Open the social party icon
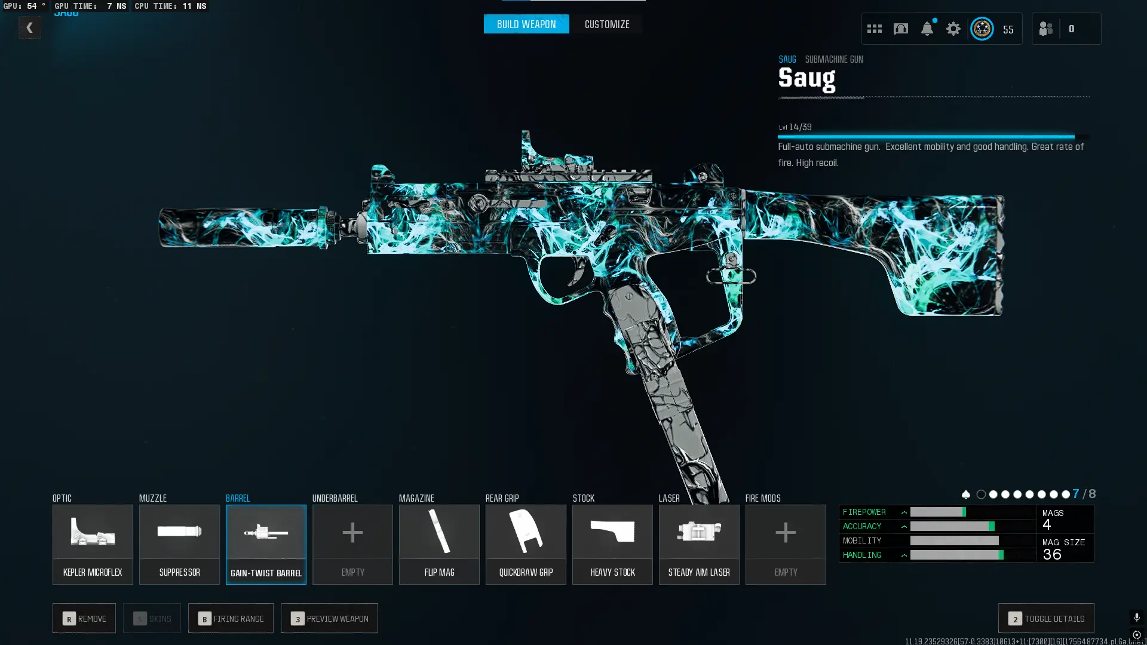This screenshot has height=645, width=1147. coord(1045,29)
